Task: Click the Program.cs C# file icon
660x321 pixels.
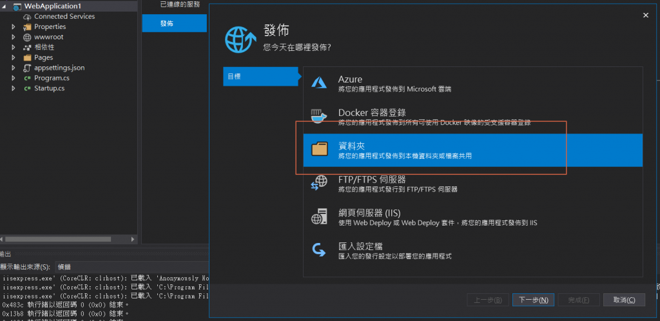Action: coord(27,78)
